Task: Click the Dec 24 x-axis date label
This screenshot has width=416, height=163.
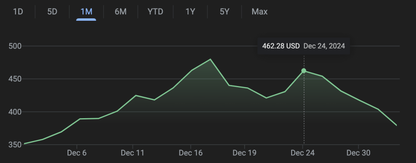Action: pos(303,153)
